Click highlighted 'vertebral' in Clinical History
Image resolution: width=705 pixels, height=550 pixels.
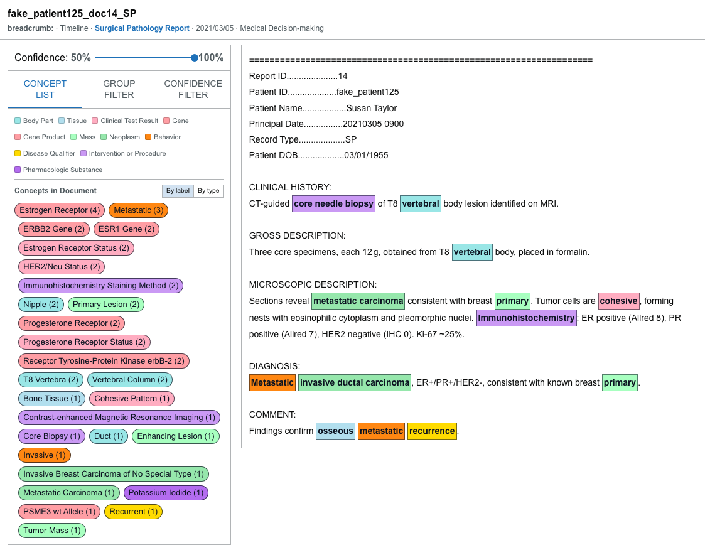click(421, 203)
